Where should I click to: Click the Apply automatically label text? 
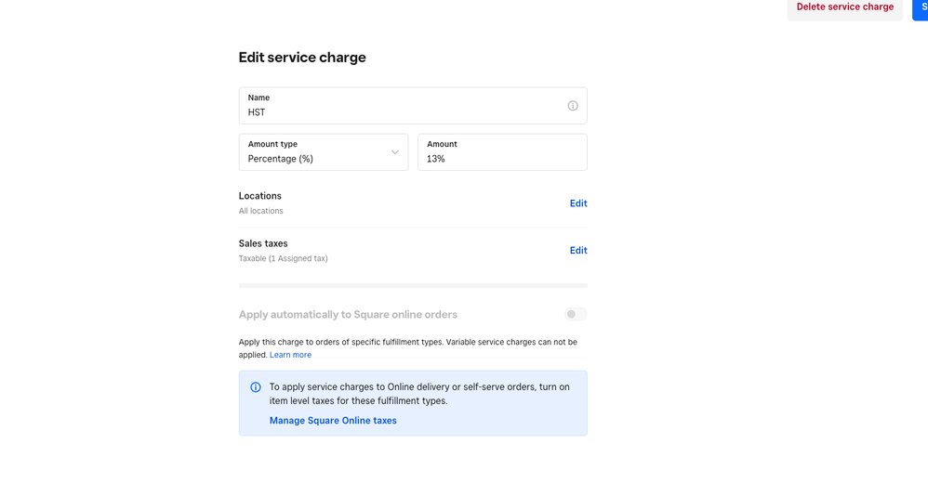(348, 315)
